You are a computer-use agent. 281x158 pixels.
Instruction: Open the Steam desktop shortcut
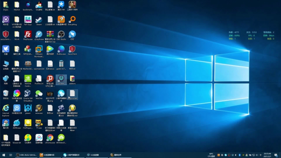pos(39,21)
